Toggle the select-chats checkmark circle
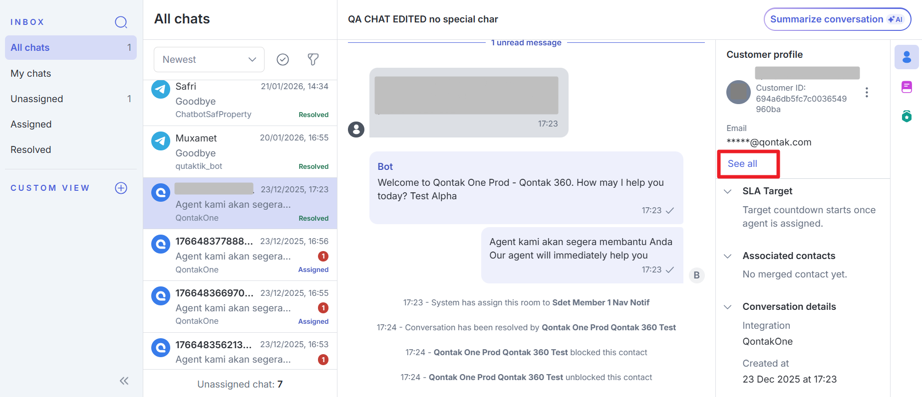 click(x=283, y=60)
